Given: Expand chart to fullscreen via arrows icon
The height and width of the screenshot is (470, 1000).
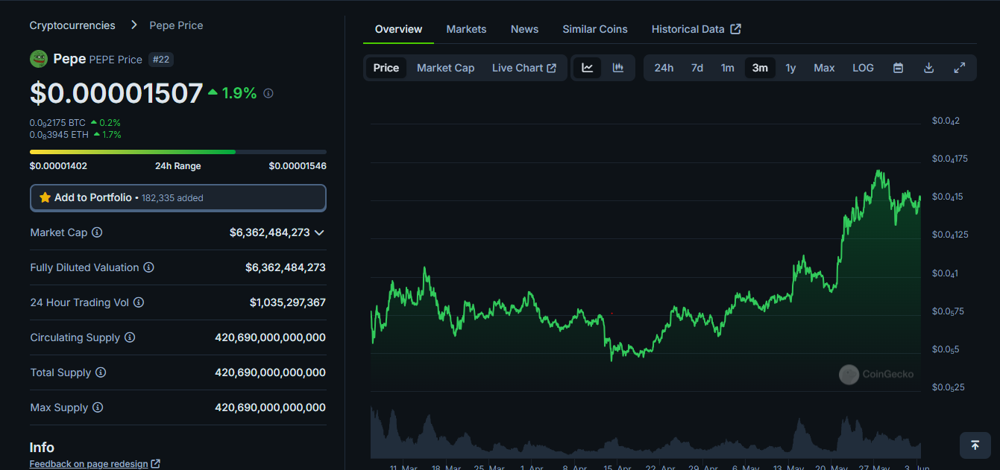Looking at the screenshot, I should click(960, 67).
